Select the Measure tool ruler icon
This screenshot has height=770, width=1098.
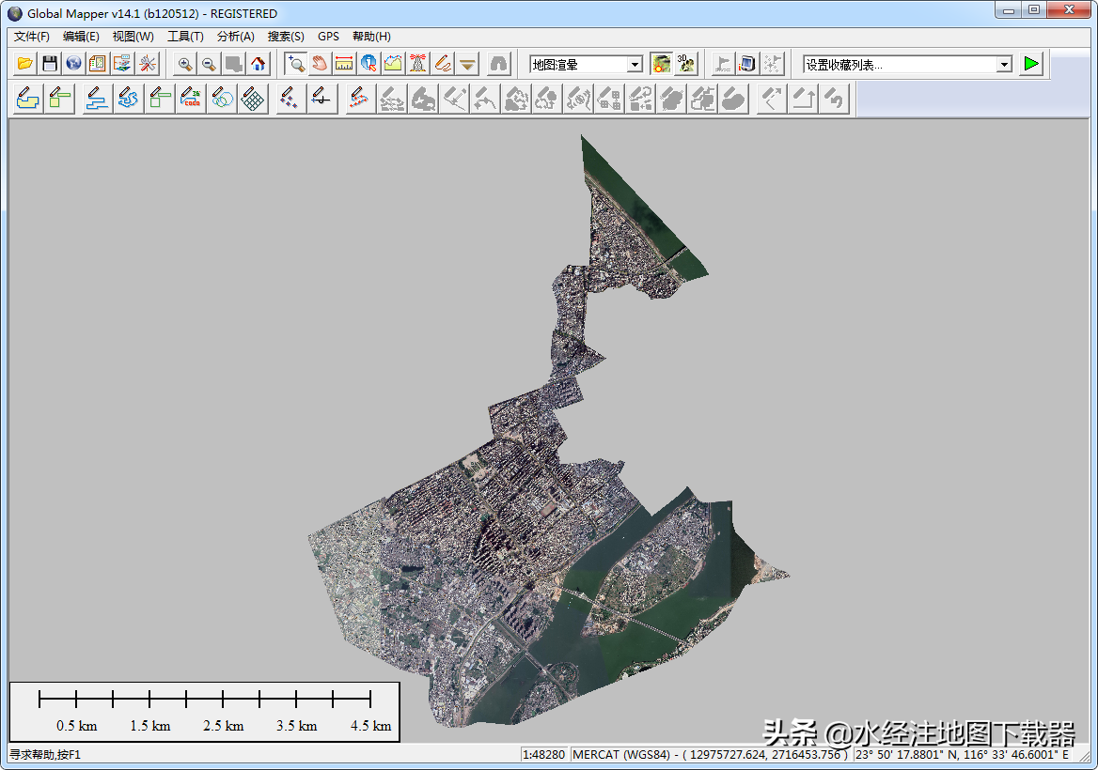point(344,64)
